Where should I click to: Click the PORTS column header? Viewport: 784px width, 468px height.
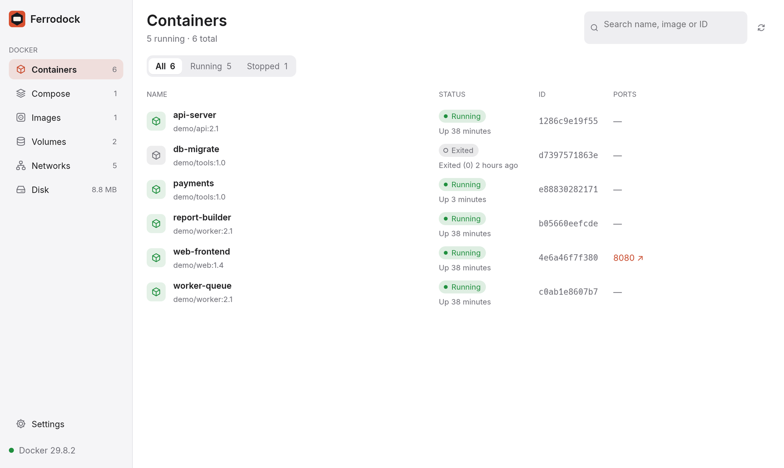pos(625,94)
